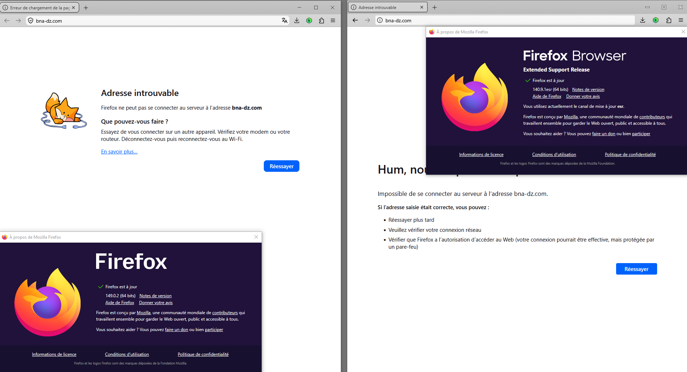
Task: Click participer in the ESR dialog
Action: click(641, 134)
